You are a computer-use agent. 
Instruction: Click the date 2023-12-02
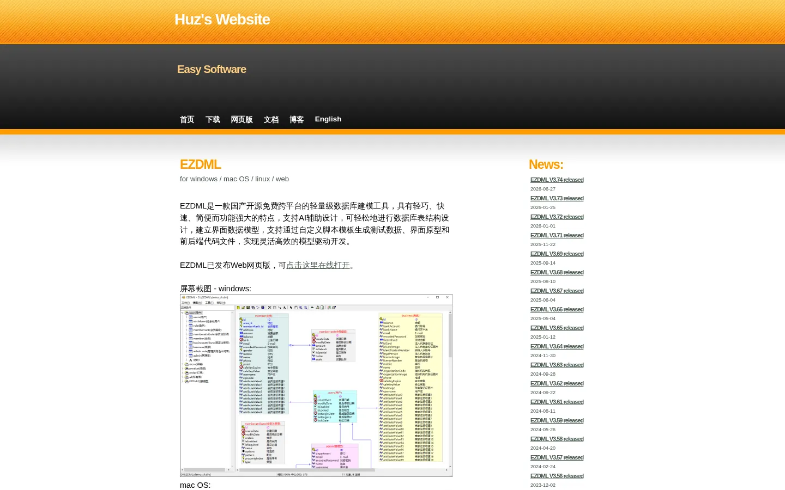tap(543, 485)
